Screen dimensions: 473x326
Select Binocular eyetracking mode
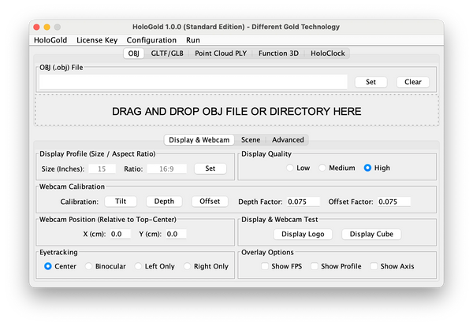(90, 266)
